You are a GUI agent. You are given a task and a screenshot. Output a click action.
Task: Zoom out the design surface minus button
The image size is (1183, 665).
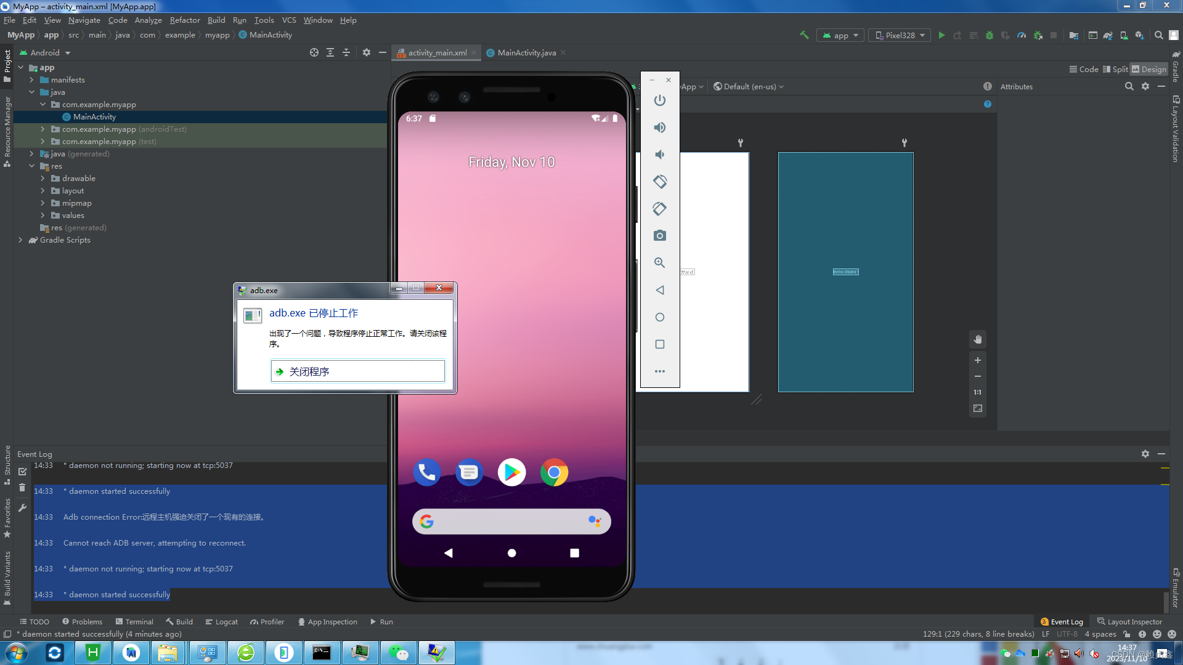coord(978,376)
